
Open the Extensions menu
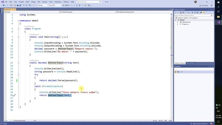tap(58, 2)
